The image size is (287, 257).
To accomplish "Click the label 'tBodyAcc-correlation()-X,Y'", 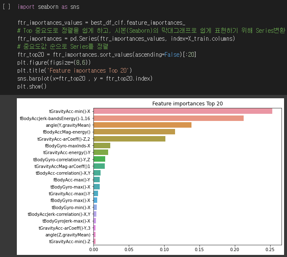I will click(x=63, y=173).
